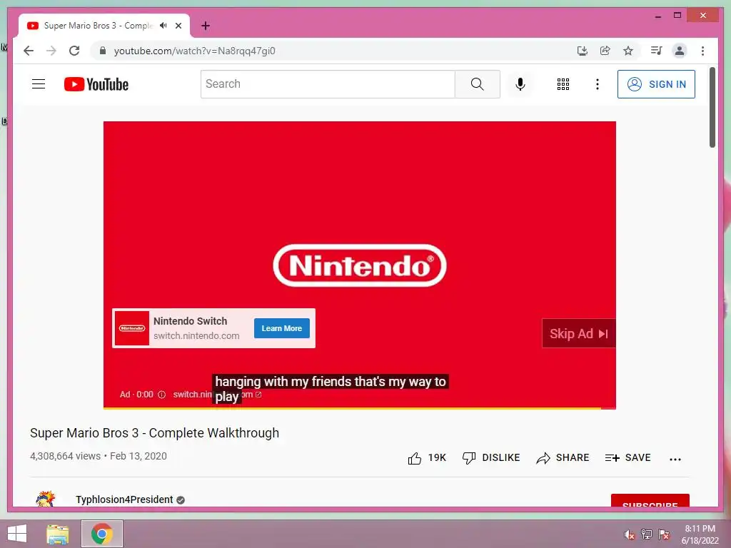Image resolution: width=731 pixels, height=548 pixels.
Task: Open Typhlosion4President channel name
Action: coord(124,499)
